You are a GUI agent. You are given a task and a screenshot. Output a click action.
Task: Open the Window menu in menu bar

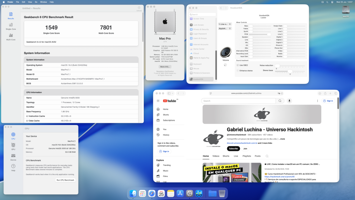coord(43,2)
